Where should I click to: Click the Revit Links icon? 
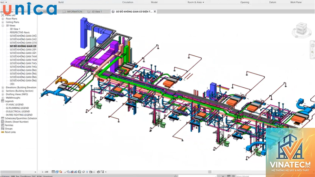(3, 132)
